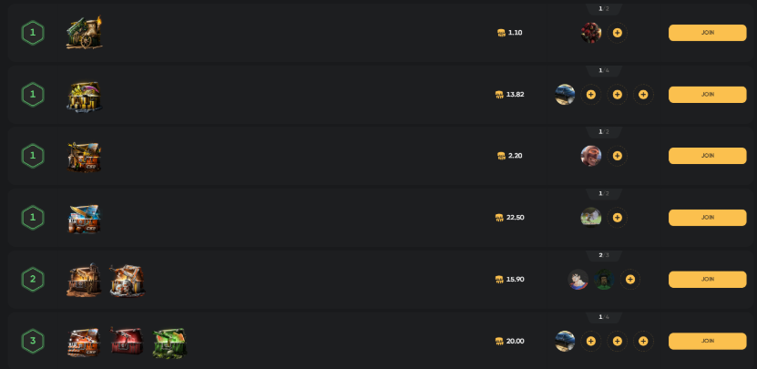Click the second case in the 15.90 row
The image size is (757, 369).
pos(127,280)
